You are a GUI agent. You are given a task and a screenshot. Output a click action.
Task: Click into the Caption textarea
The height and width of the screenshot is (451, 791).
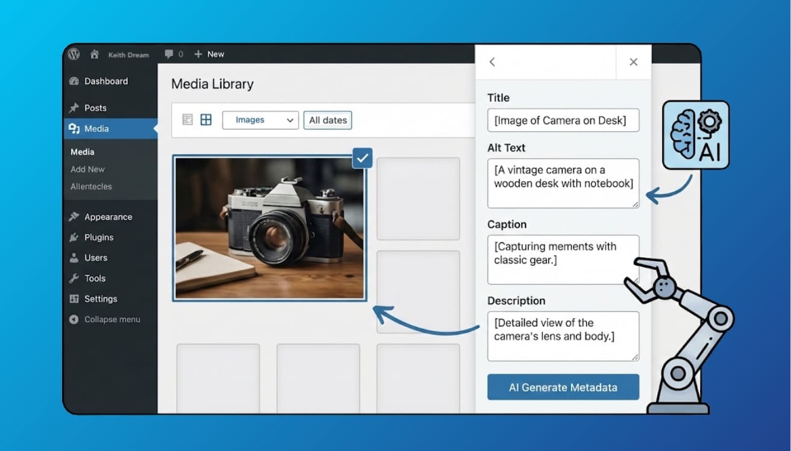(563, 260)
